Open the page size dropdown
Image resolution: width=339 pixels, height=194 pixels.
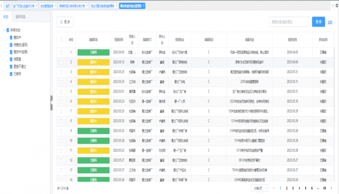[x=259, y=188]
